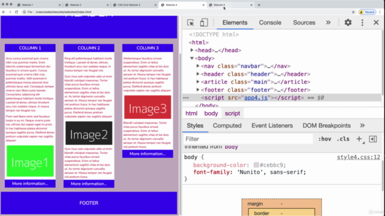Select the Event Listeners tab
This screenshot has width=385, height=216.
coord(272,125)
